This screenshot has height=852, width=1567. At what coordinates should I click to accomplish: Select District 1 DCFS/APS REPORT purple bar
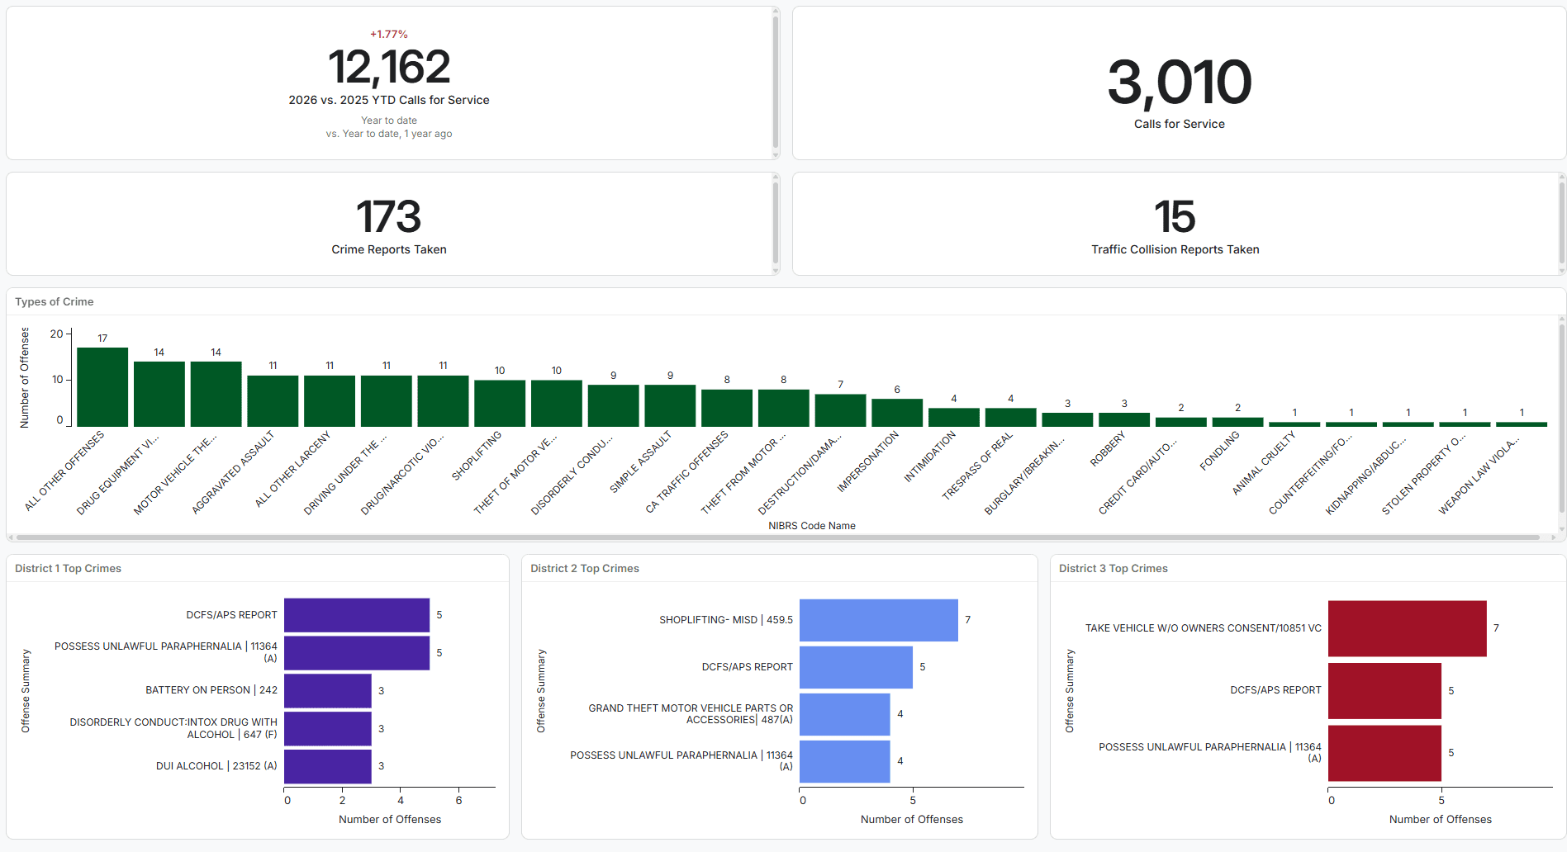356,615
